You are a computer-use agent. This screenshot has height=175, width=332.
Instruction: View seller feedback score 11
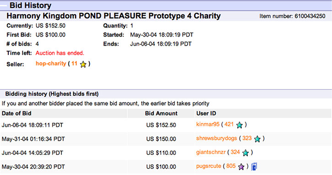pyautogui.click(x=74, y=64)
